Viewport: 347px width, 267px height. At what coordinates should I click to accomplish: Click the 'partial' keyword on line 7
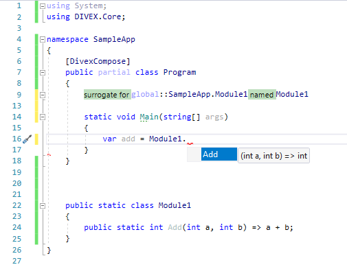tap(114, 72)
